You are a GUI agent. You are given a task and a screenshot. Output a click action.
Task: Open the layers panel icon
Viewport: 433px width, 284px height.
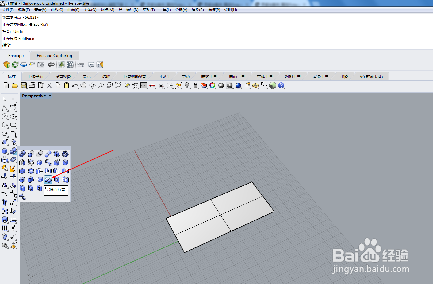click(204, 85)
